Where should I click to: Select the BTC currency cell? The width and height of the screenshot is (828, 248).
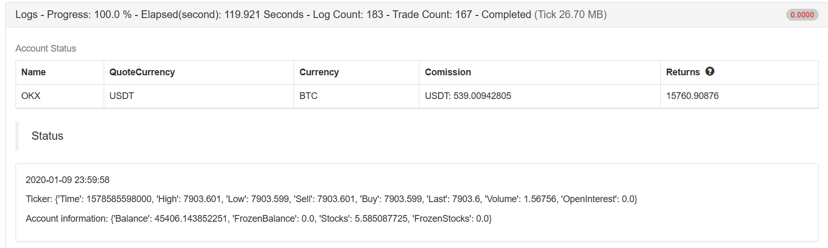pos(309,96)
